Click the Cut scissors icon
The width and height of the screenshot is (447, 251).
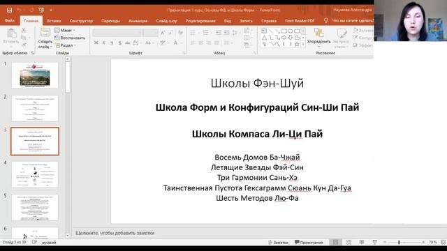click(x=24, y=30)
